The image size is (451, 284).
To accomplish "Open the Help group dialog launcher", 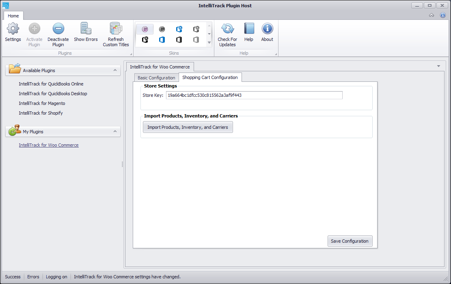I will (276, 54).
